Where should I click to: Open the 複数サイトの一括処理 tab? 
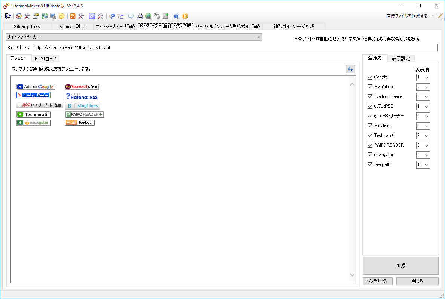click(294, 27)
